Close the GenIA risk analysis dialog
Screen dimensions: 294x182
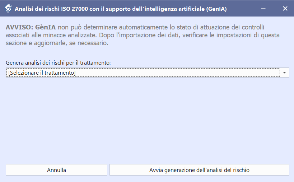[x=285, y=8]
